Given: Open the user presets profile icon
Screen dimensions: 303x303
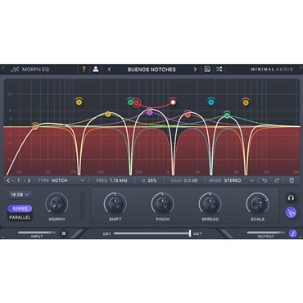Looking at the screenshot, I should (96, 70).
